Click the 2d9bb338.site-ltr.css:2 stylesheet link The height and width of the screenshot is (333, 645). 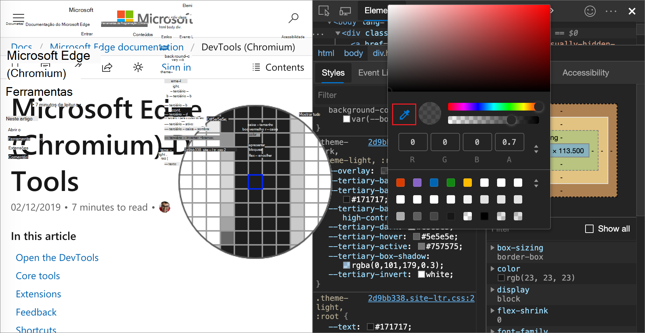point(421,298)
